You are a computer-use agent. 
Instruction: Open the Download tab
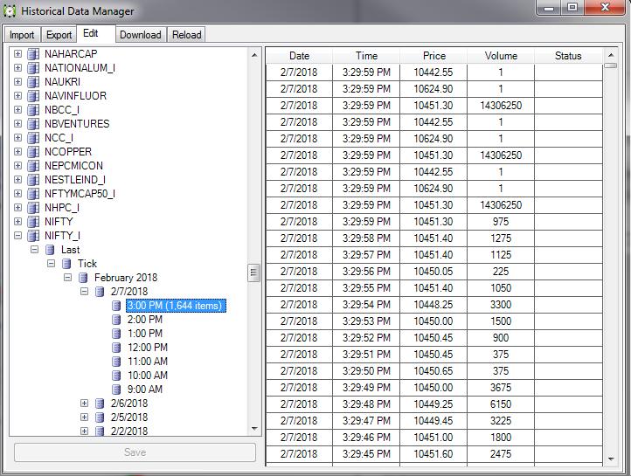point(140,35)
